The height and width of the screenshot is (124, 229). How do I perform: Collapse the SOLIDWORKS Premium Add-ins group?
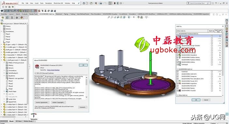coord(178,34)
